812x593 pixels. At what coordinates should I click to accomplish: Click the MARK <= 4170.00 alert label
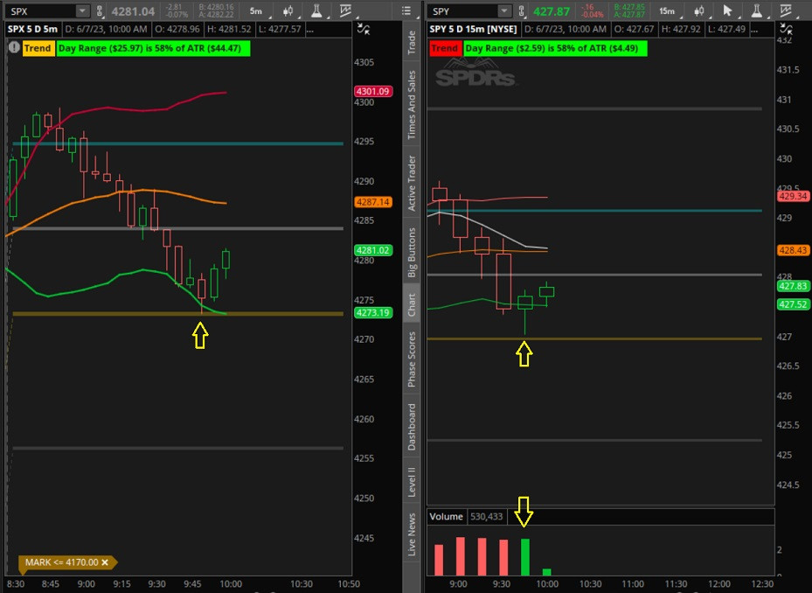tap(62, 562)
